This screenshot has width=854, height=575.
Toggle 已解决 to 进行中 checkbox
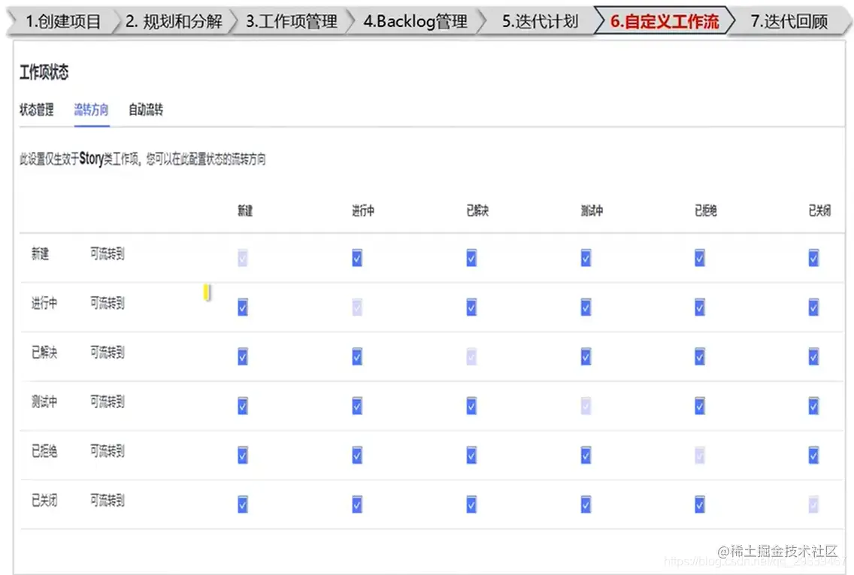pyautogui.click(x=357, y=357)
